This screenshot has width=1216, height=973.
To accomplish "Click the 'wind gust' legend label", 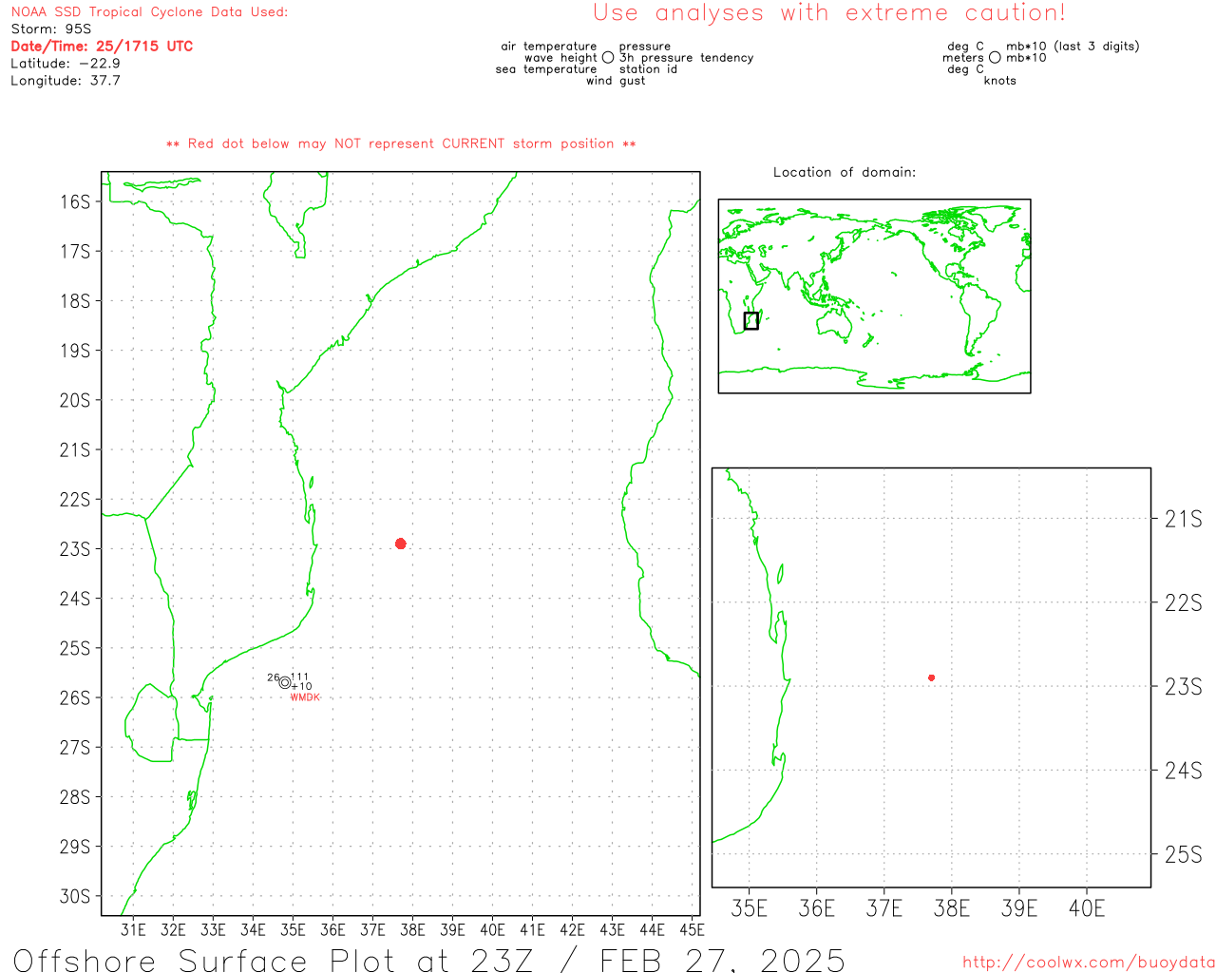I will click(616, 80).
